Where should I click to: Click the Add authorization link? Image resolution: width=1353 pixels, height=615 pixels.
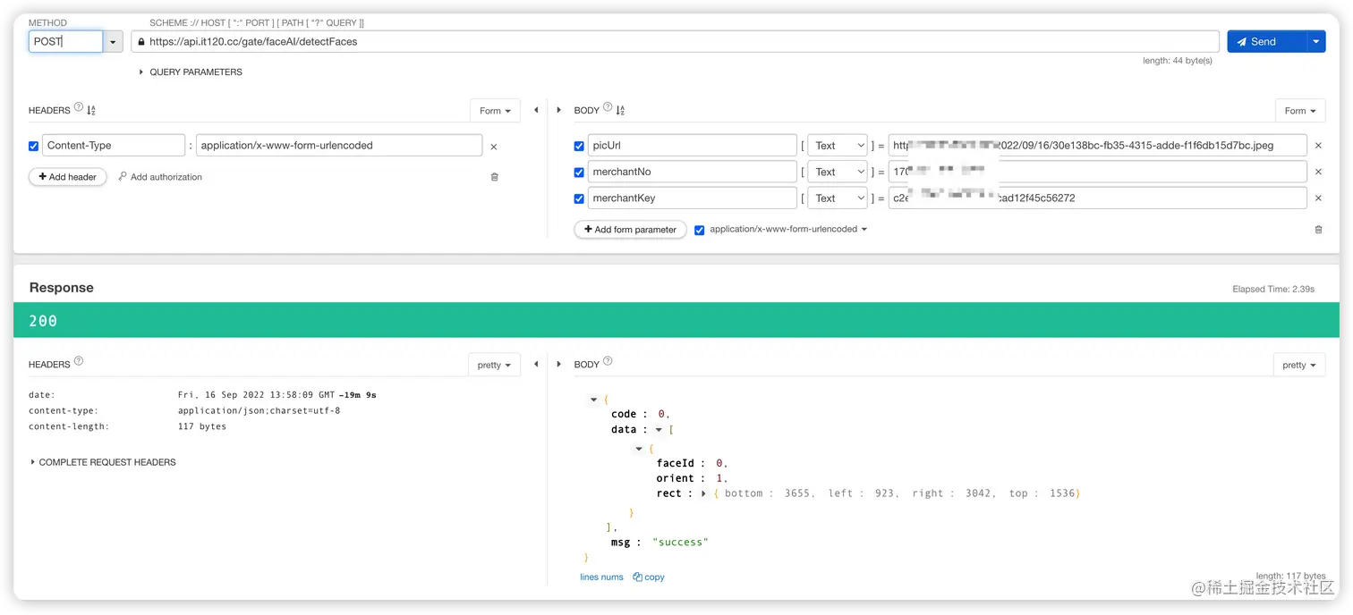click(160, 177)
